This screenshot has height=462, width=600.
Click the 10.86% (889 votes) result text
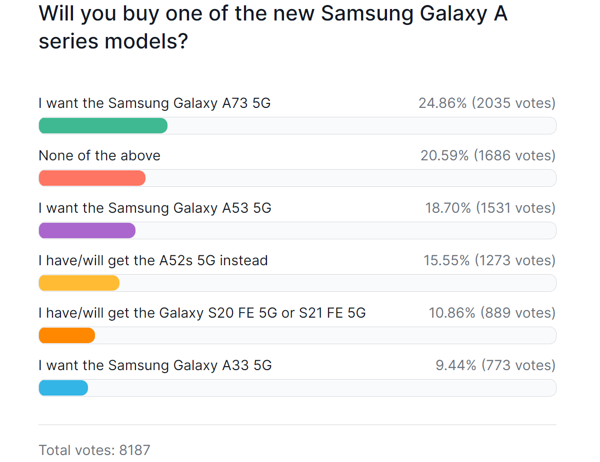(492, 313)
